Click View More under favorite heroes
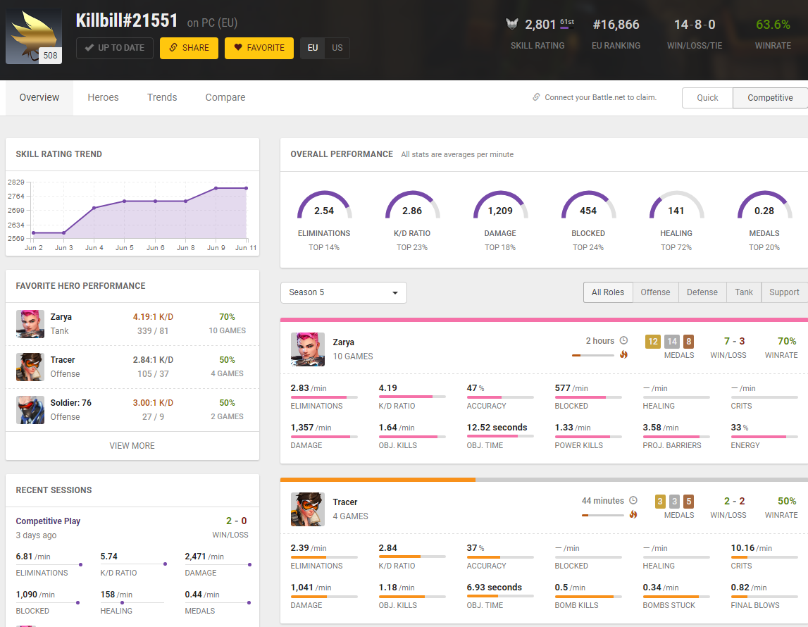 point(132,446)
